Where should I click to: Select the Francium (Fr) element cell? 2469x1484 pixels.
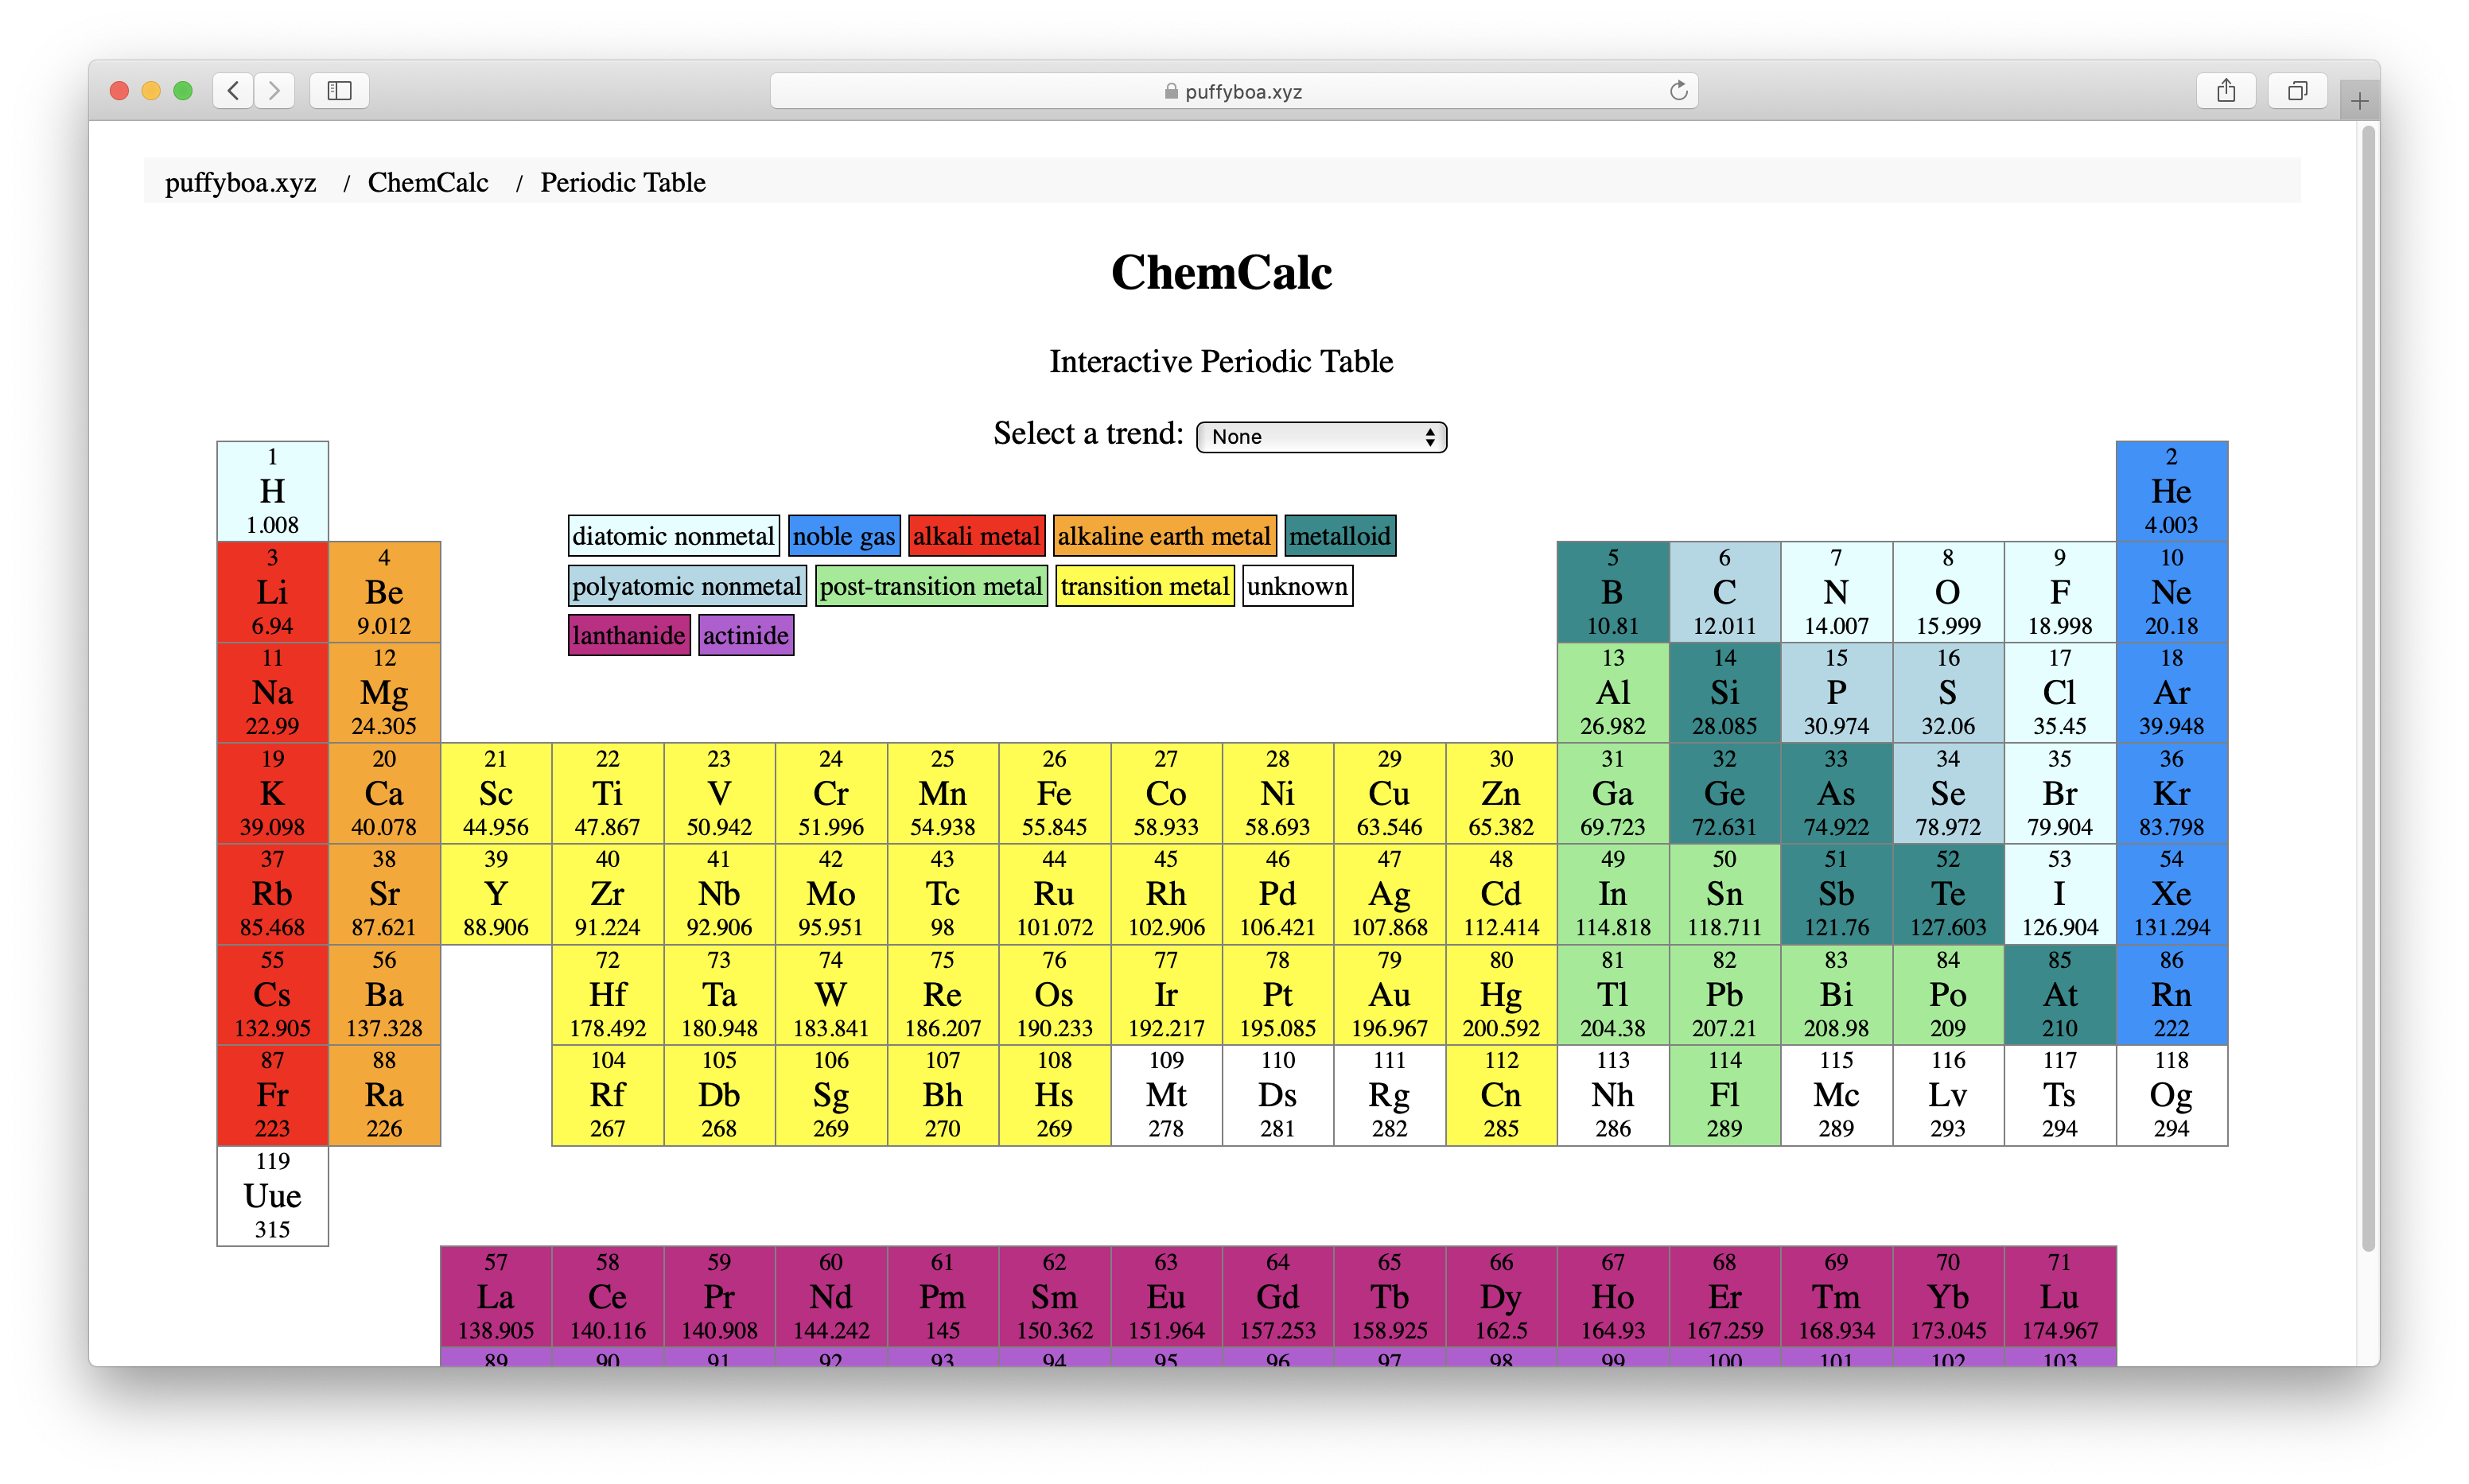click(x=273, y=1095)
